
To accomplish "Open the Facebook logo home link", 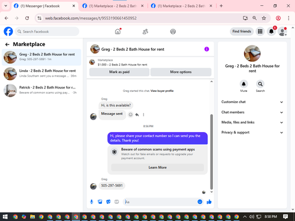I will point(8,31).
